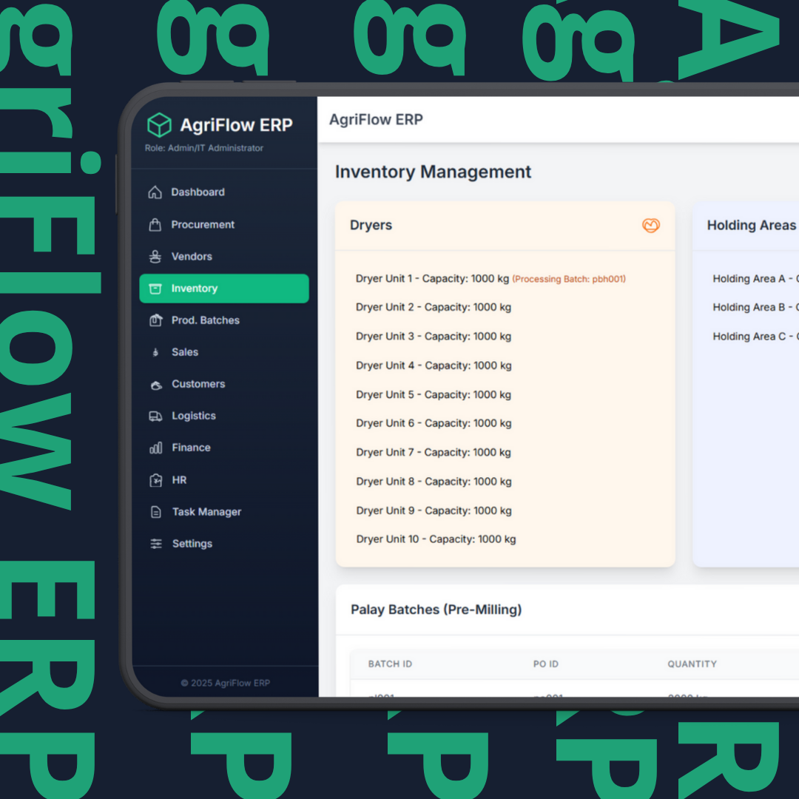799x799 pixels.
Task: Click the orange Dryers card icon
Action: click(x=650, y=226)
